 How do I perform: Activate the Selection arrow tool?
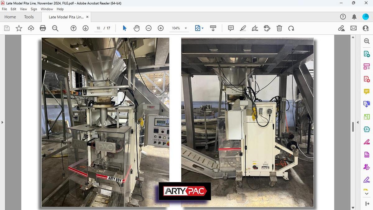pyautogui.click(x=124, y=28)
